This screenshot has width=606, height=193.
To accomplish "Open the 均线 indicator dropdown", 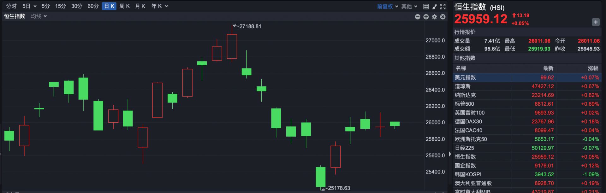I will (39, 16).
